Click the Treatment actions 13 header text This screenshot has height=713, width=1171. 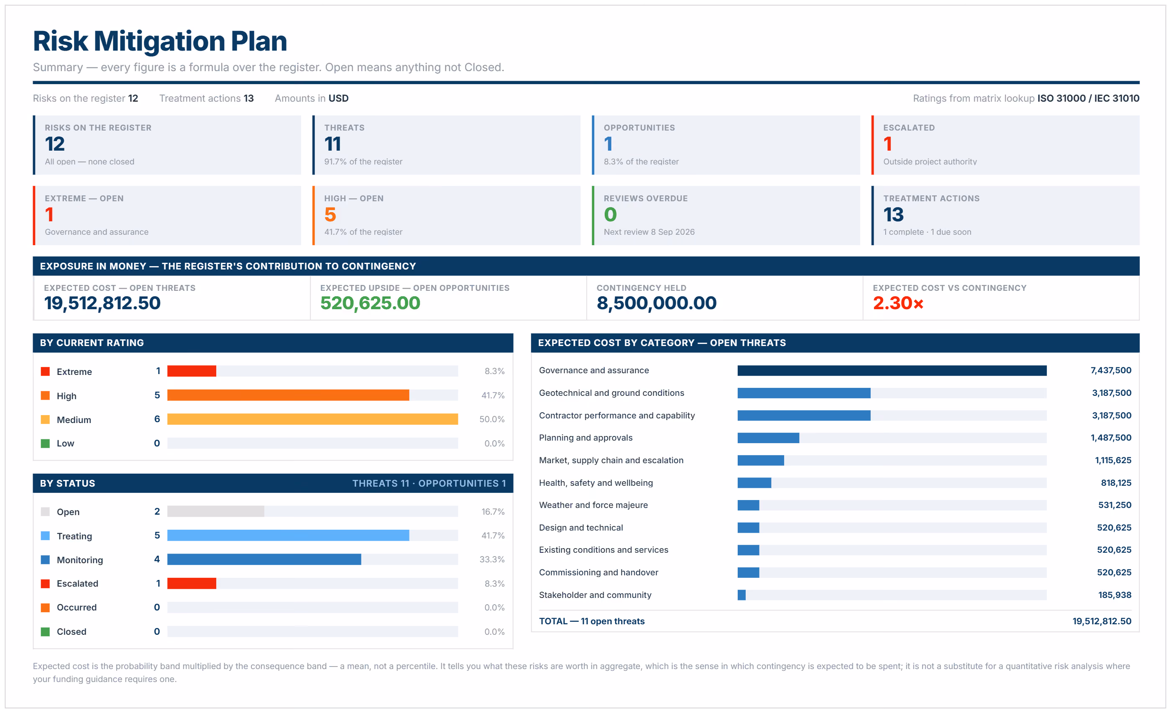point(206,98)
